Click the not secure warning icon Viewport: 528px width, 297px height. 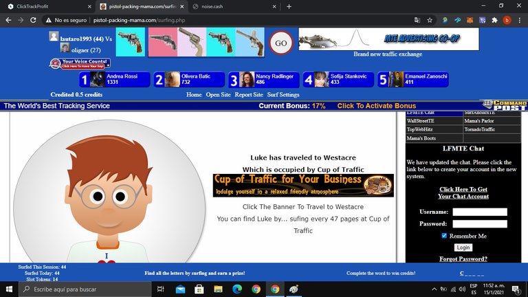49,20
